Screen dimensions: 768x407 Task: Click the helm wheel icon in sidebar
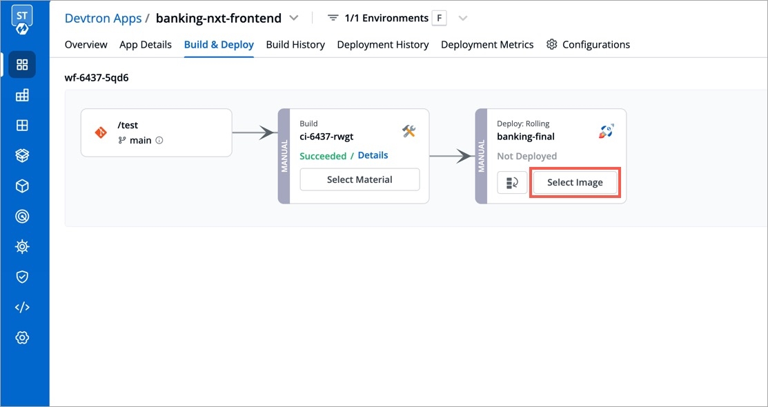(22, 246)
